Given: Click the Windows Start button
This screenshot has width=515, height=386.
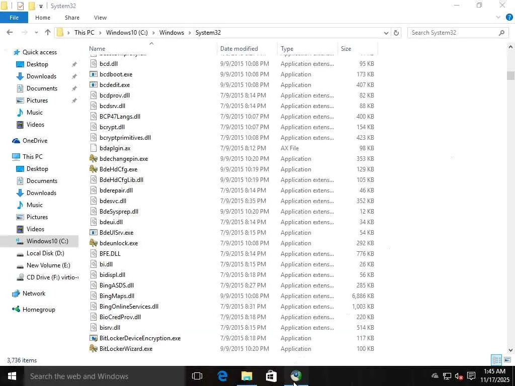Looking at the screenshot, I should coord(12,376).
